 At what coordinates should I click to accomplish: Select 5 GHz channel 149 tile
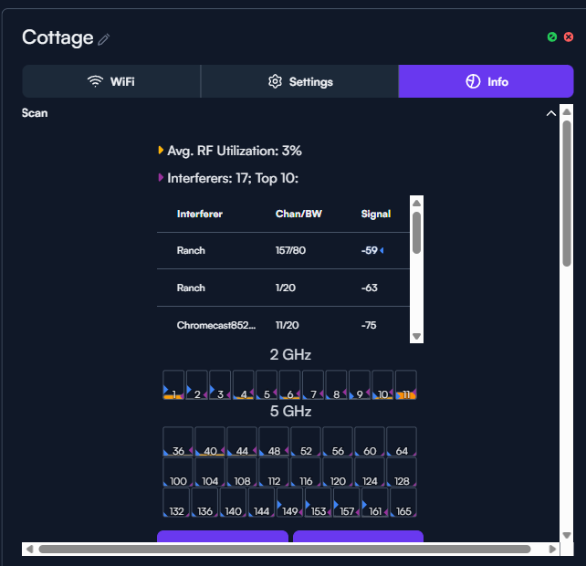click(290, 502)
